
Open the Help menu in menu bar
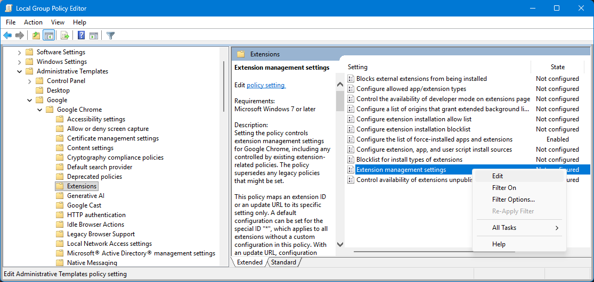[x=79, y=22]
